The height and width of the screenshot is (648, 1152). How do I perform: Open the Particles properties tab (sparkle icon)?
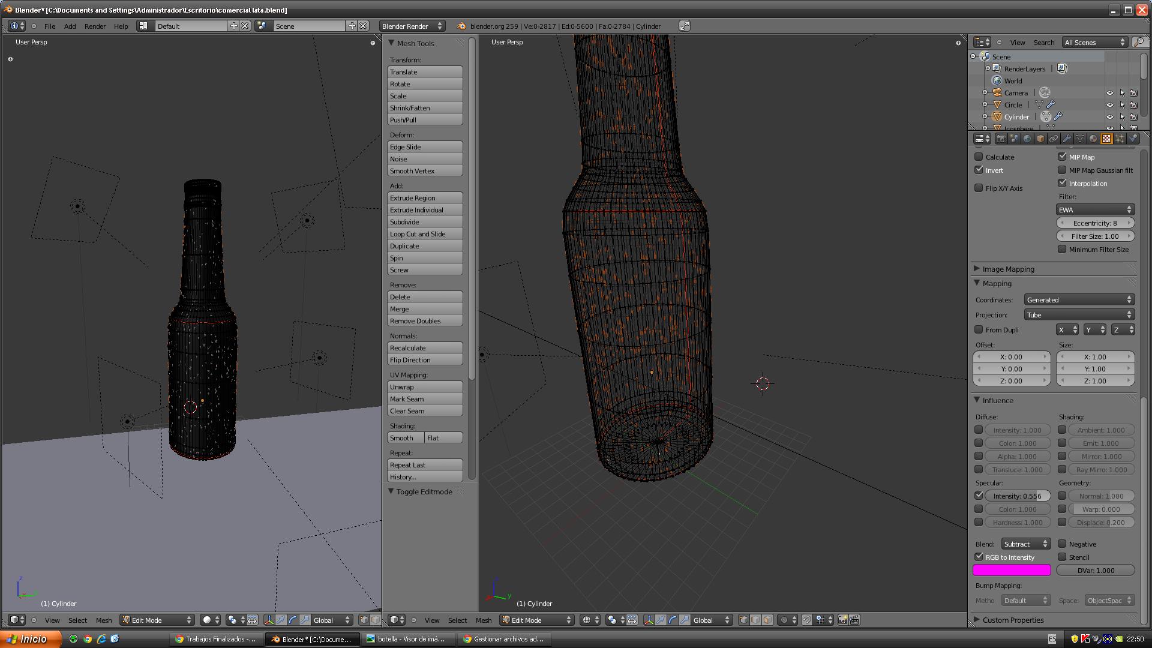(1120, 139)
